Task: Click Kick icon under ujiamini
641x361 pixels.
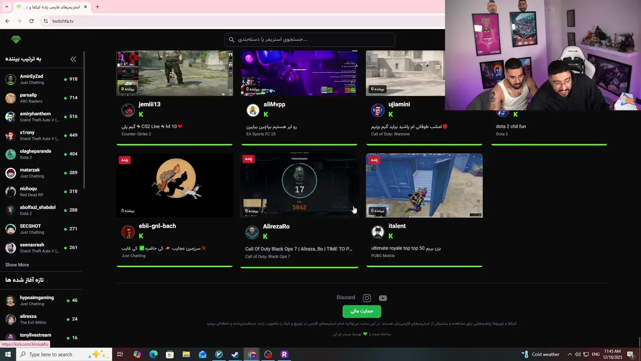Action: (x=391, y=115)
